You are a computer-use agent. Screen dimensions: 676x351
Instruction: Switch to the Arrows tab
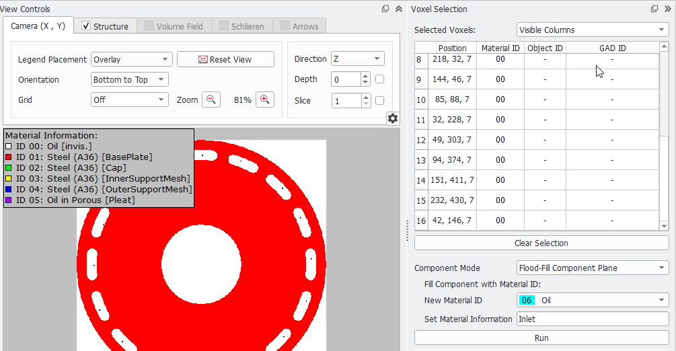pos(299,26)
